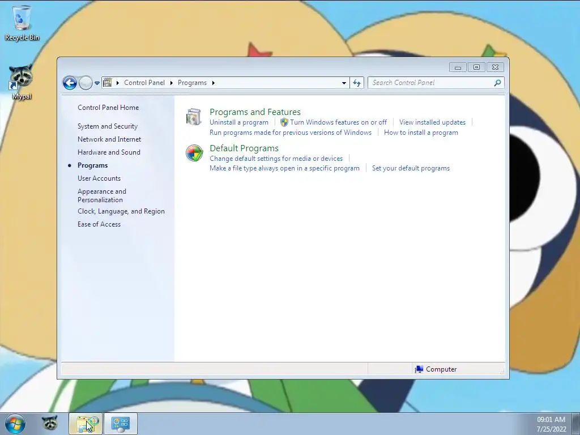Click the Mypal raccoon taskbar icon
The height and width of the screenshot is (435, 580).
tap(50, 424)
